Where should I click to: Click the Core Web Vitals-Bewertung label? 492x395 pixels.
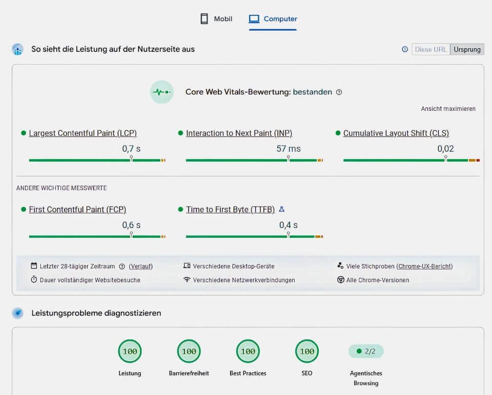(x=238, y=92)
